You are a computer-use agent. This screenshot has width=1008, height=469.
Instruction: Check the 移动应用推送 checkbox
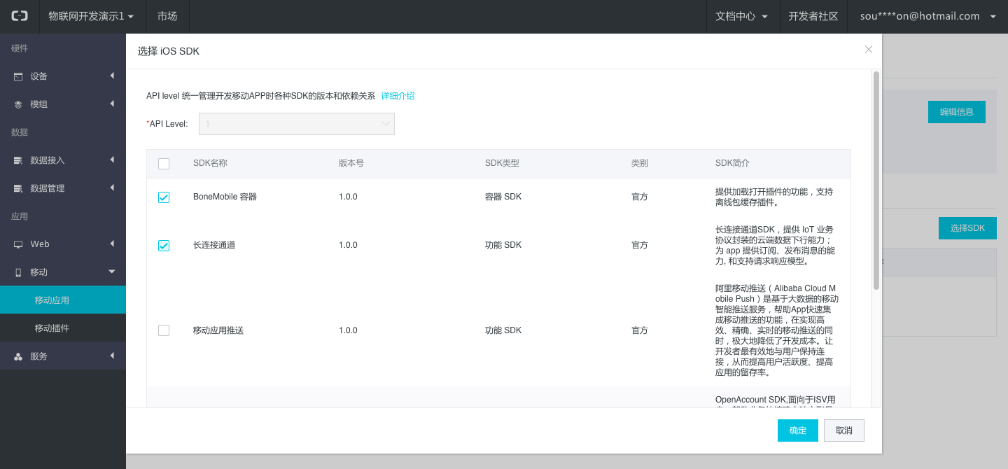pos(164,330)
